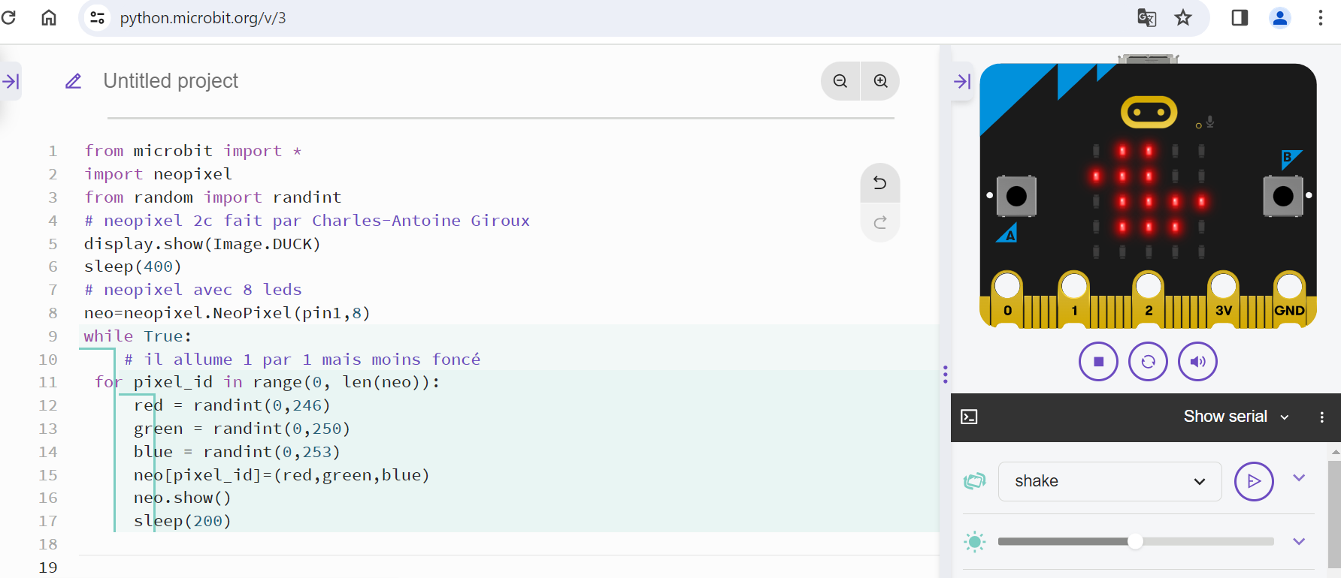Image resolution: width=1341 pixels, height=578 pixels.
Task: Click pin 1 on the simulated micro:bit
Action: point(1073,299)
